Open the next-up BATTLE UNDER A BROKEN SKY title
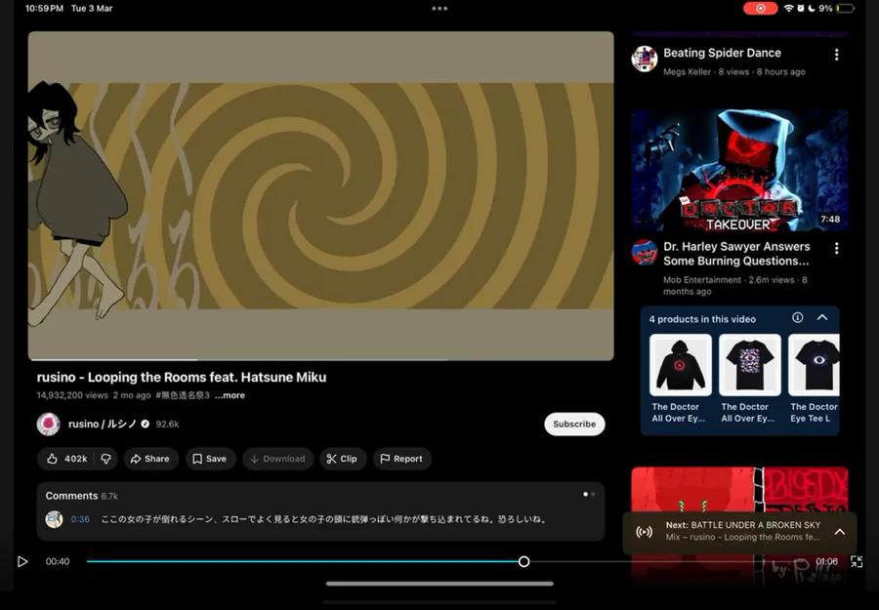This screenshot has width=879, height=610. [x=743, y=525]
